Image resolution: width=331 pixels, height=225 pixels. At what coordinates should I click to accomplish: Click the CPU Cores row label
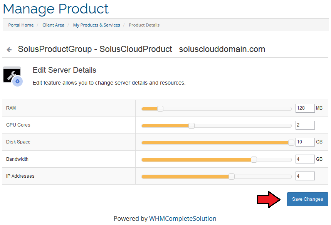click(x=18, y=125)
